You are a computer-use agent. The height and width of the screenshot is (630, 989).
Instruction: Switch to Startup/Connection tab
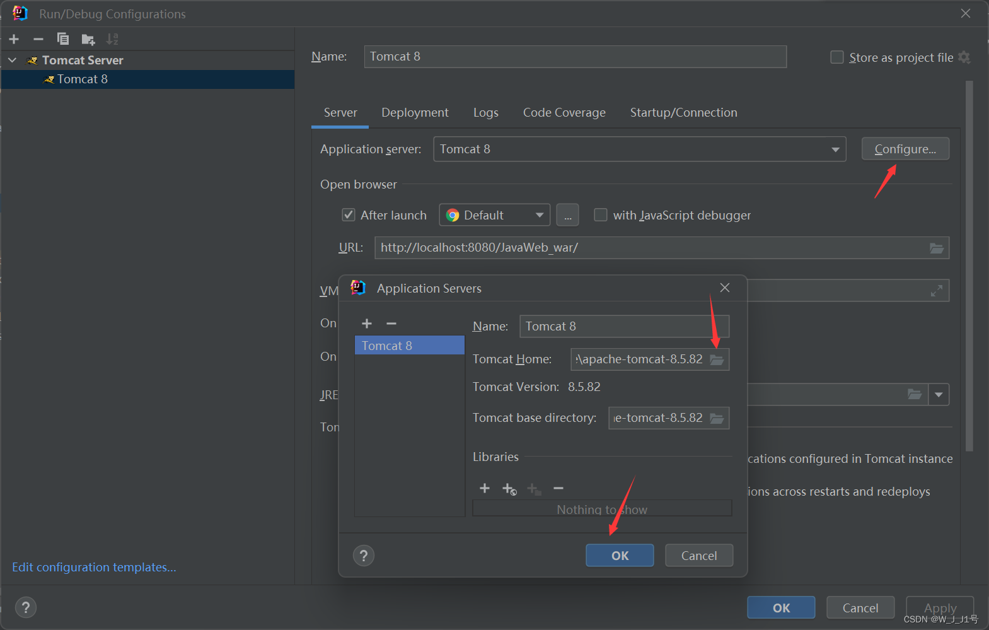(684, 112)
